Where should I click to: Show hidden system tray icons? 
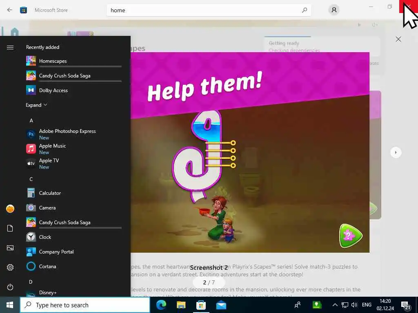tap(335, 305)
